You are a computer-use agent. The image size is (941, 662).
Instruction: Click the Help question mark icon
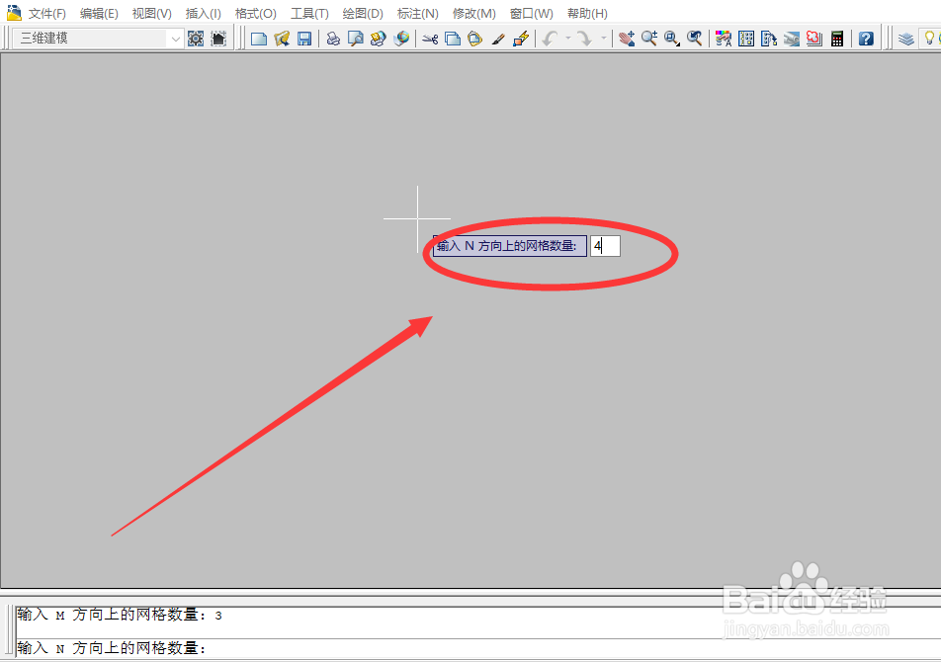866,39
